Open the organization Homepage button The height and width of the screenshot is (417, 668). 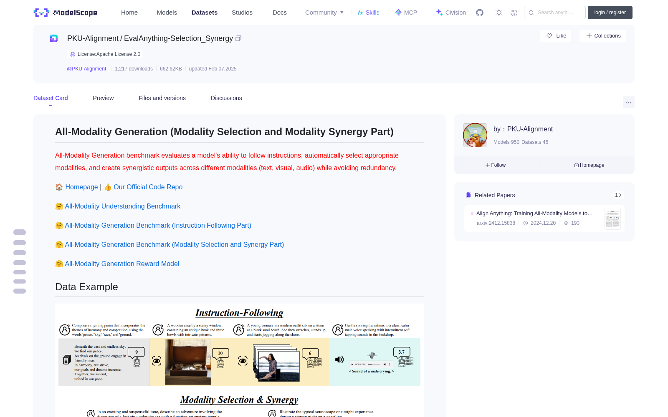pyautogui.click(x=589, y=165)
